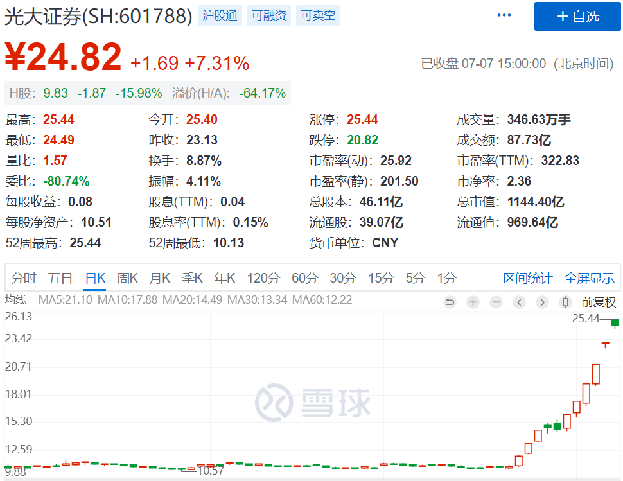Switch to the 分时 chart tab
The width and height of the screenshot is (623, 481).
pyautogui.click(x=24, y=278)
